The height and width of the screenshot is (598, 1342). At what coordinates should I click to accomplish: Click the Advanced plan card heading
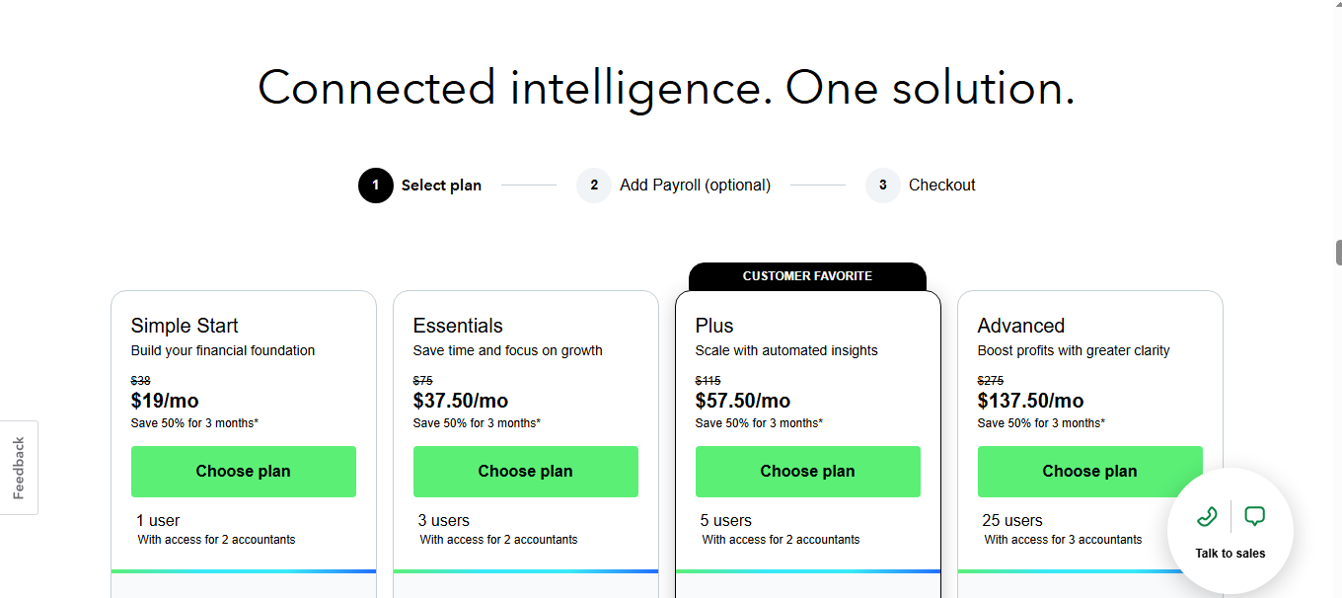click(1020, 325)
